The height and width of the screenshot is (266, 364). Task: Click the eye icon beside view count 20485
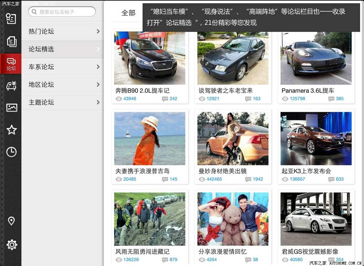[x=119, y=179]
